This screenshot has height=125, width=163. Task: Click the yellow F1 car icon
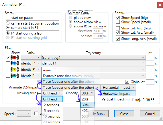pos(15,69)
